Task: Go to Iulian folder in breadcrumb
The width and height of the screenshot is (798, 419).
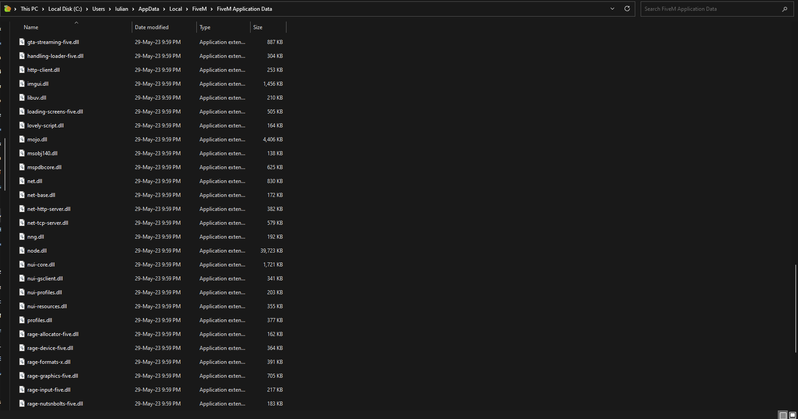Action: (x=121, y=9)
